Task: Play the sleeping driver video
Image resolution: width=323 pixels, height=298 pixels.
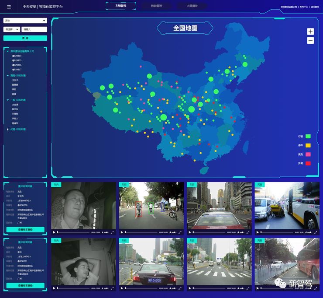Action: point(54,288)
